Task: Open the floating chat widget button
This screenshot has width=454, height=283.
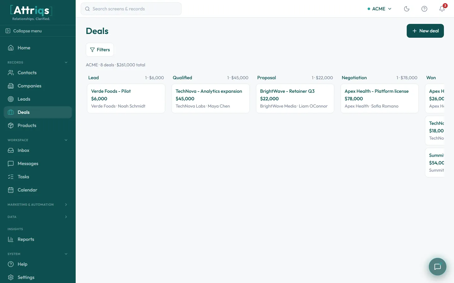Action: point(438,267)
